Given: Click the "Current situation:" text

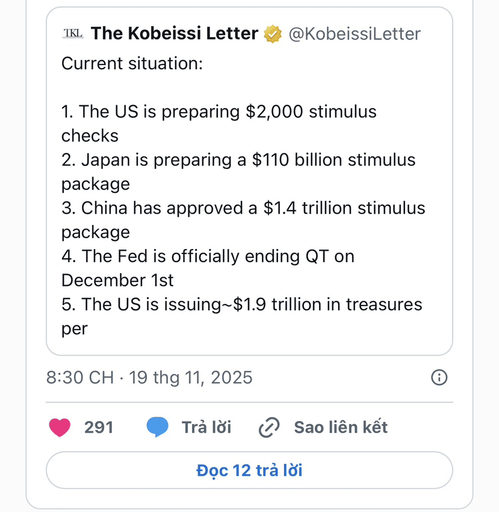Looking at the screenshot, I should (132, 64).
